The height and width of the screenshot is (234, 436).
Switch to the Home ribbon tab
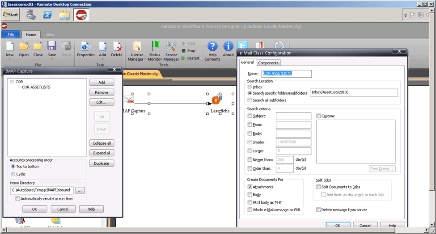click(31, 35)
